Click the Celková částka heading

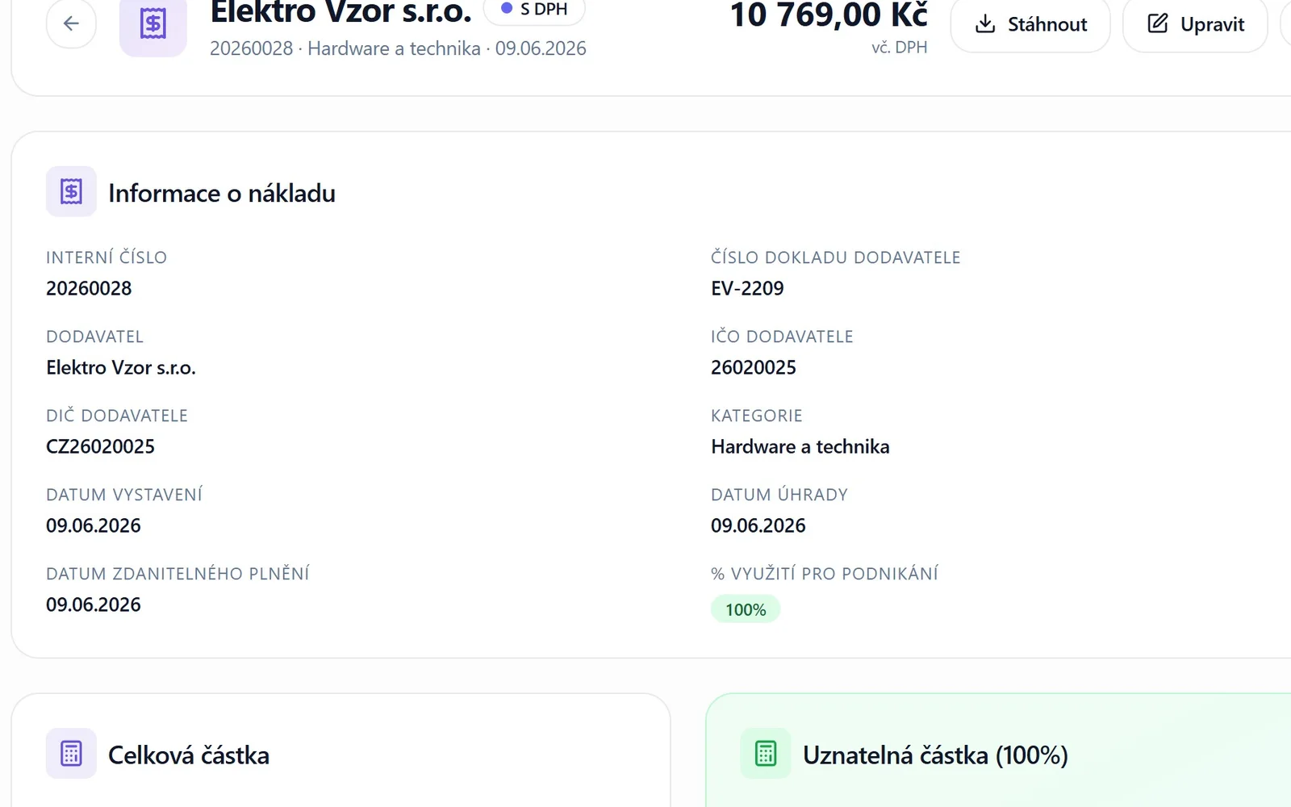coord(189,755)
